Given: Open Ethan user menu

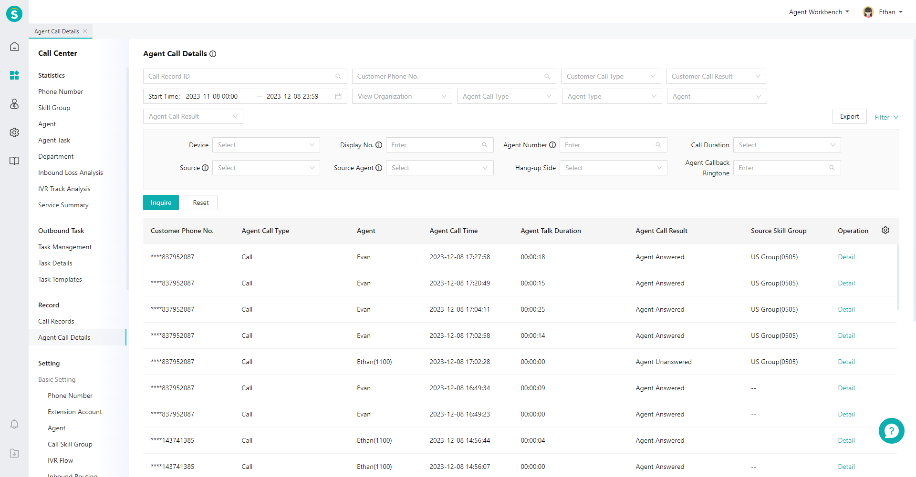Looking at the screenshot, I should pyautogui.click(x=890, y=12).
